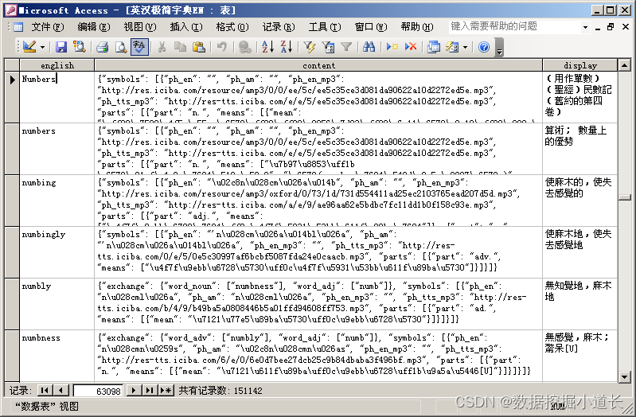Expand toolbar options chevron
The height and width of the screenshot is (417, 636).
499,48
